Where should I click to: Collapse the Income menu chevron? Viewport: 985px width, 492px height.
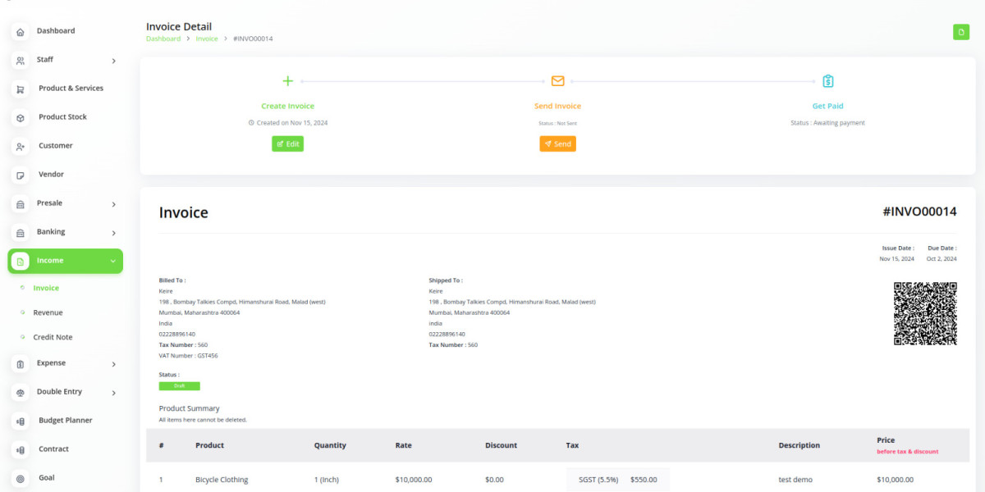click(x=112, y=261)
